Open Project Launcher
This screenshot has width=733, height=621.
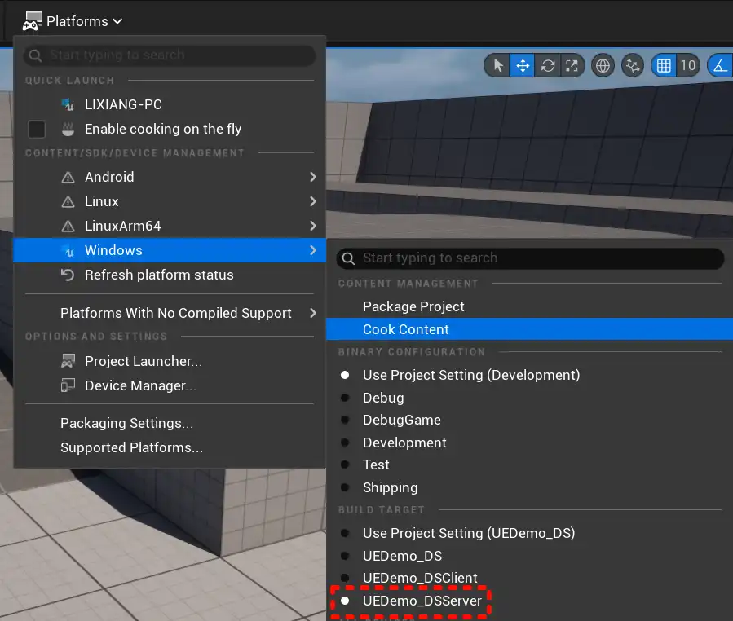click(x=143, y=361)
